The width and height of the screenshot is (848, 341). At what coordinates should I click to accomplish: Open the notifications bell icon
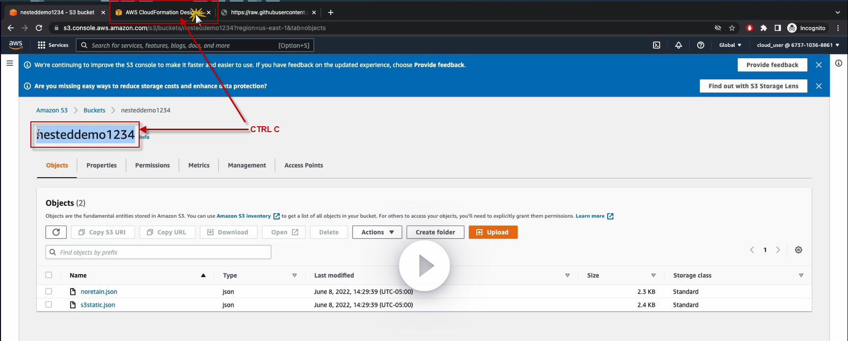[678, 45]
